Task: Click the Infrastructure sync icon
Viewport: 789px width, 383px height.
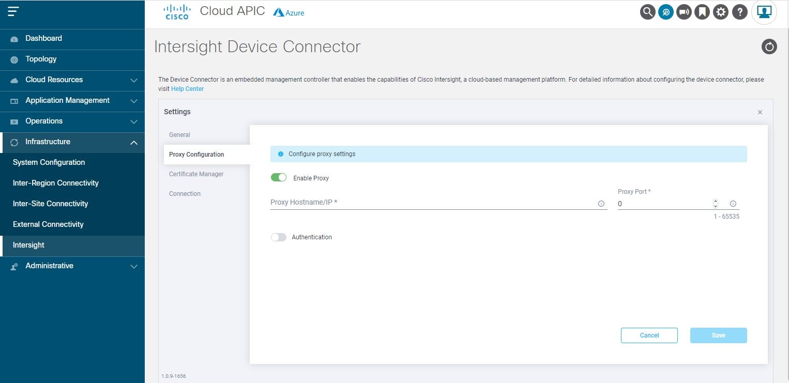Action: (14, 142)
